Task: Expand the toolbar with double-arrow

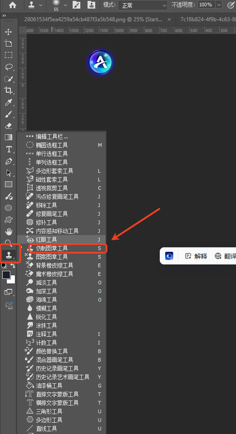Action: [x=4, y=16]
